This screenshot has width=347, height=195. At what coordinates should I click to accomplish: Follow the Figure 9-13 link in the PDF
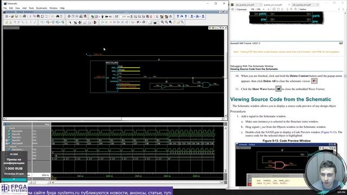point(329,132)
